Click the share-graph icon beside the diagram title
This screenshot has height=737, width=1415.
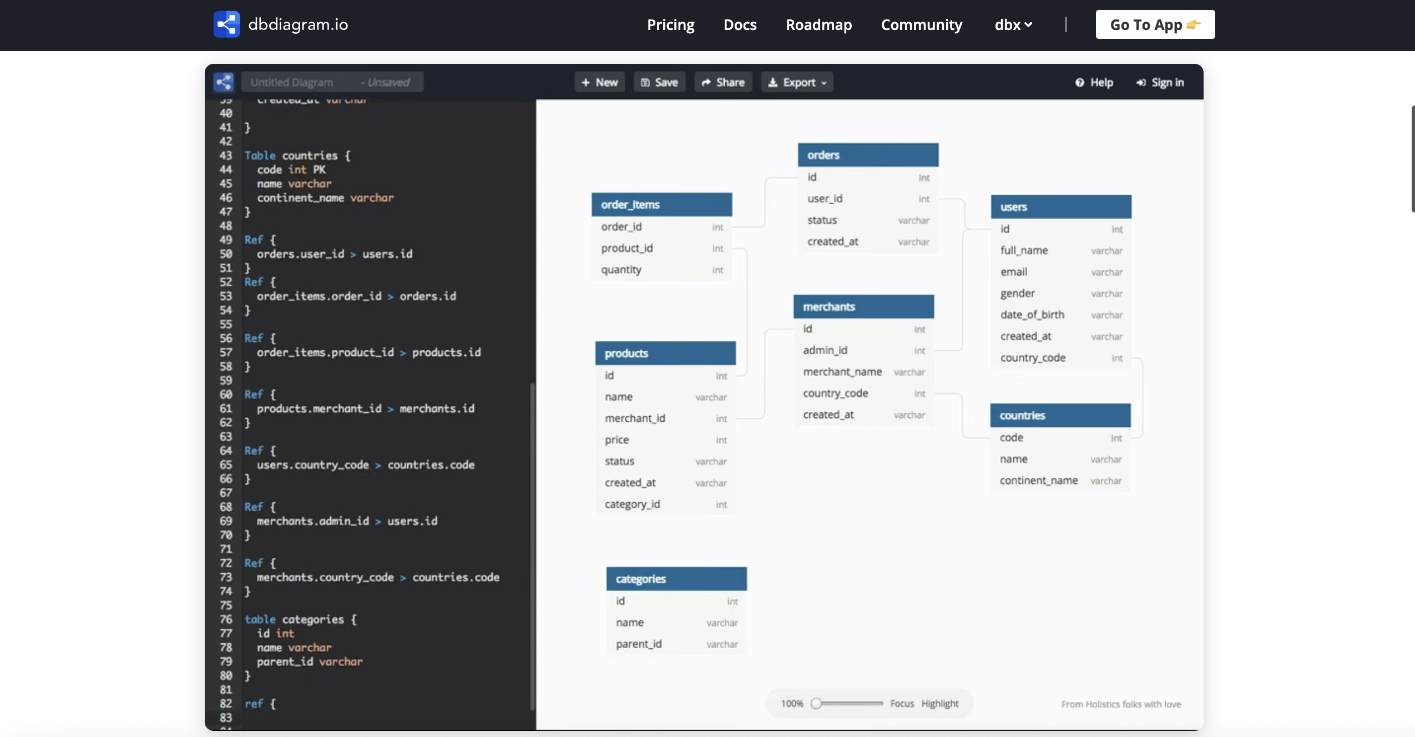[x=224, y=82]
